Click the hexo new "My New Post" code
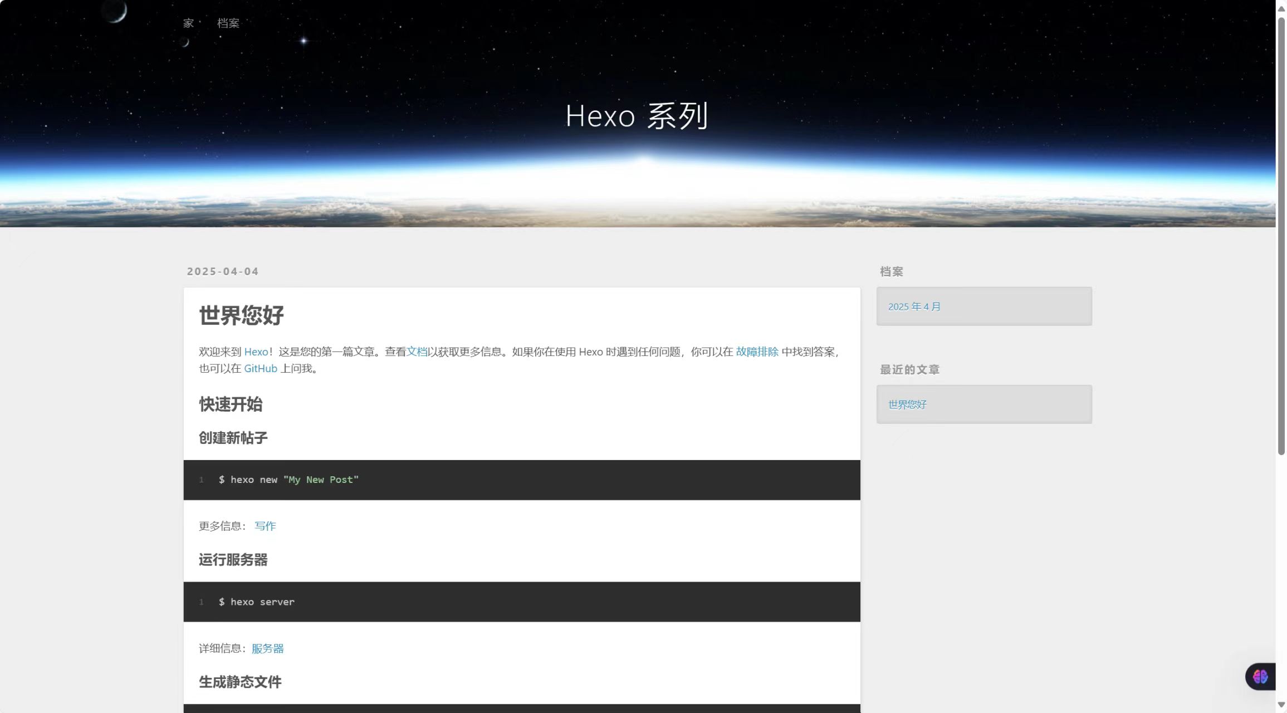The height and width of the screenshot is (713, 1287). pyautogui.click(x=288, y=480)
